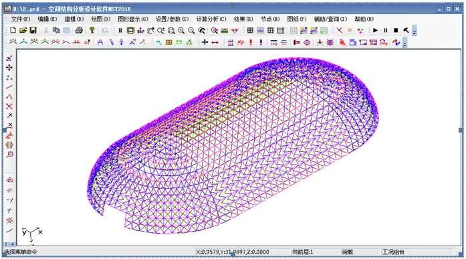This screenshot has height=259, width=466.
Task: Click the open folder icon
Action: point(23,30)
